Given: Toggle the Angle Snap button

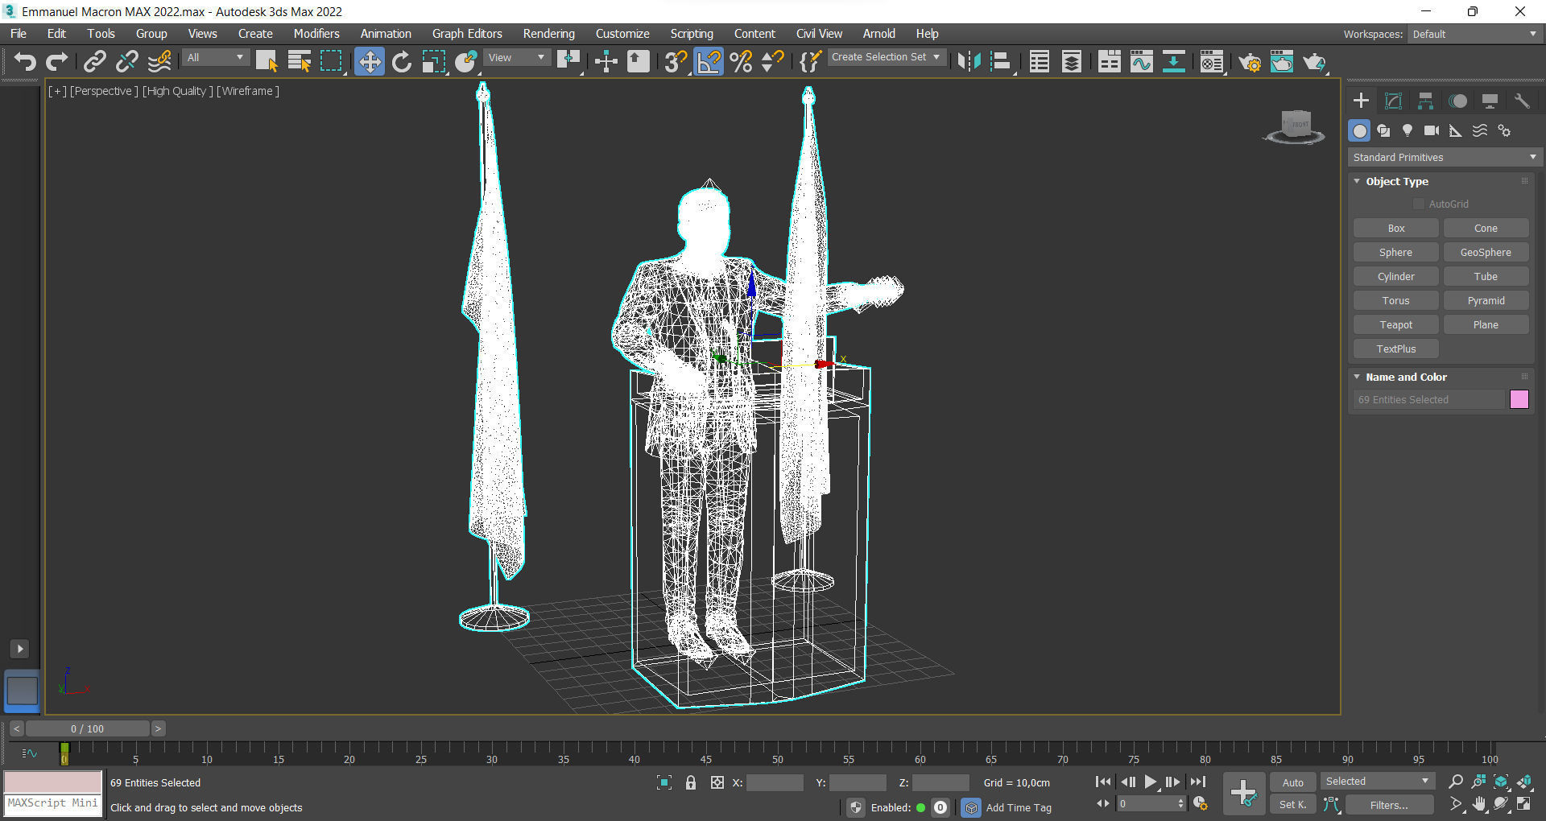Looking at the screenshot, I should 709,61.
